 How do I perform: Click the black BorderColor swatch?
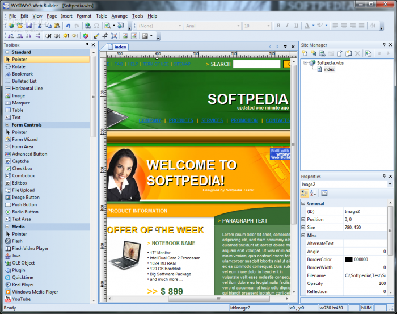(348, 259)
